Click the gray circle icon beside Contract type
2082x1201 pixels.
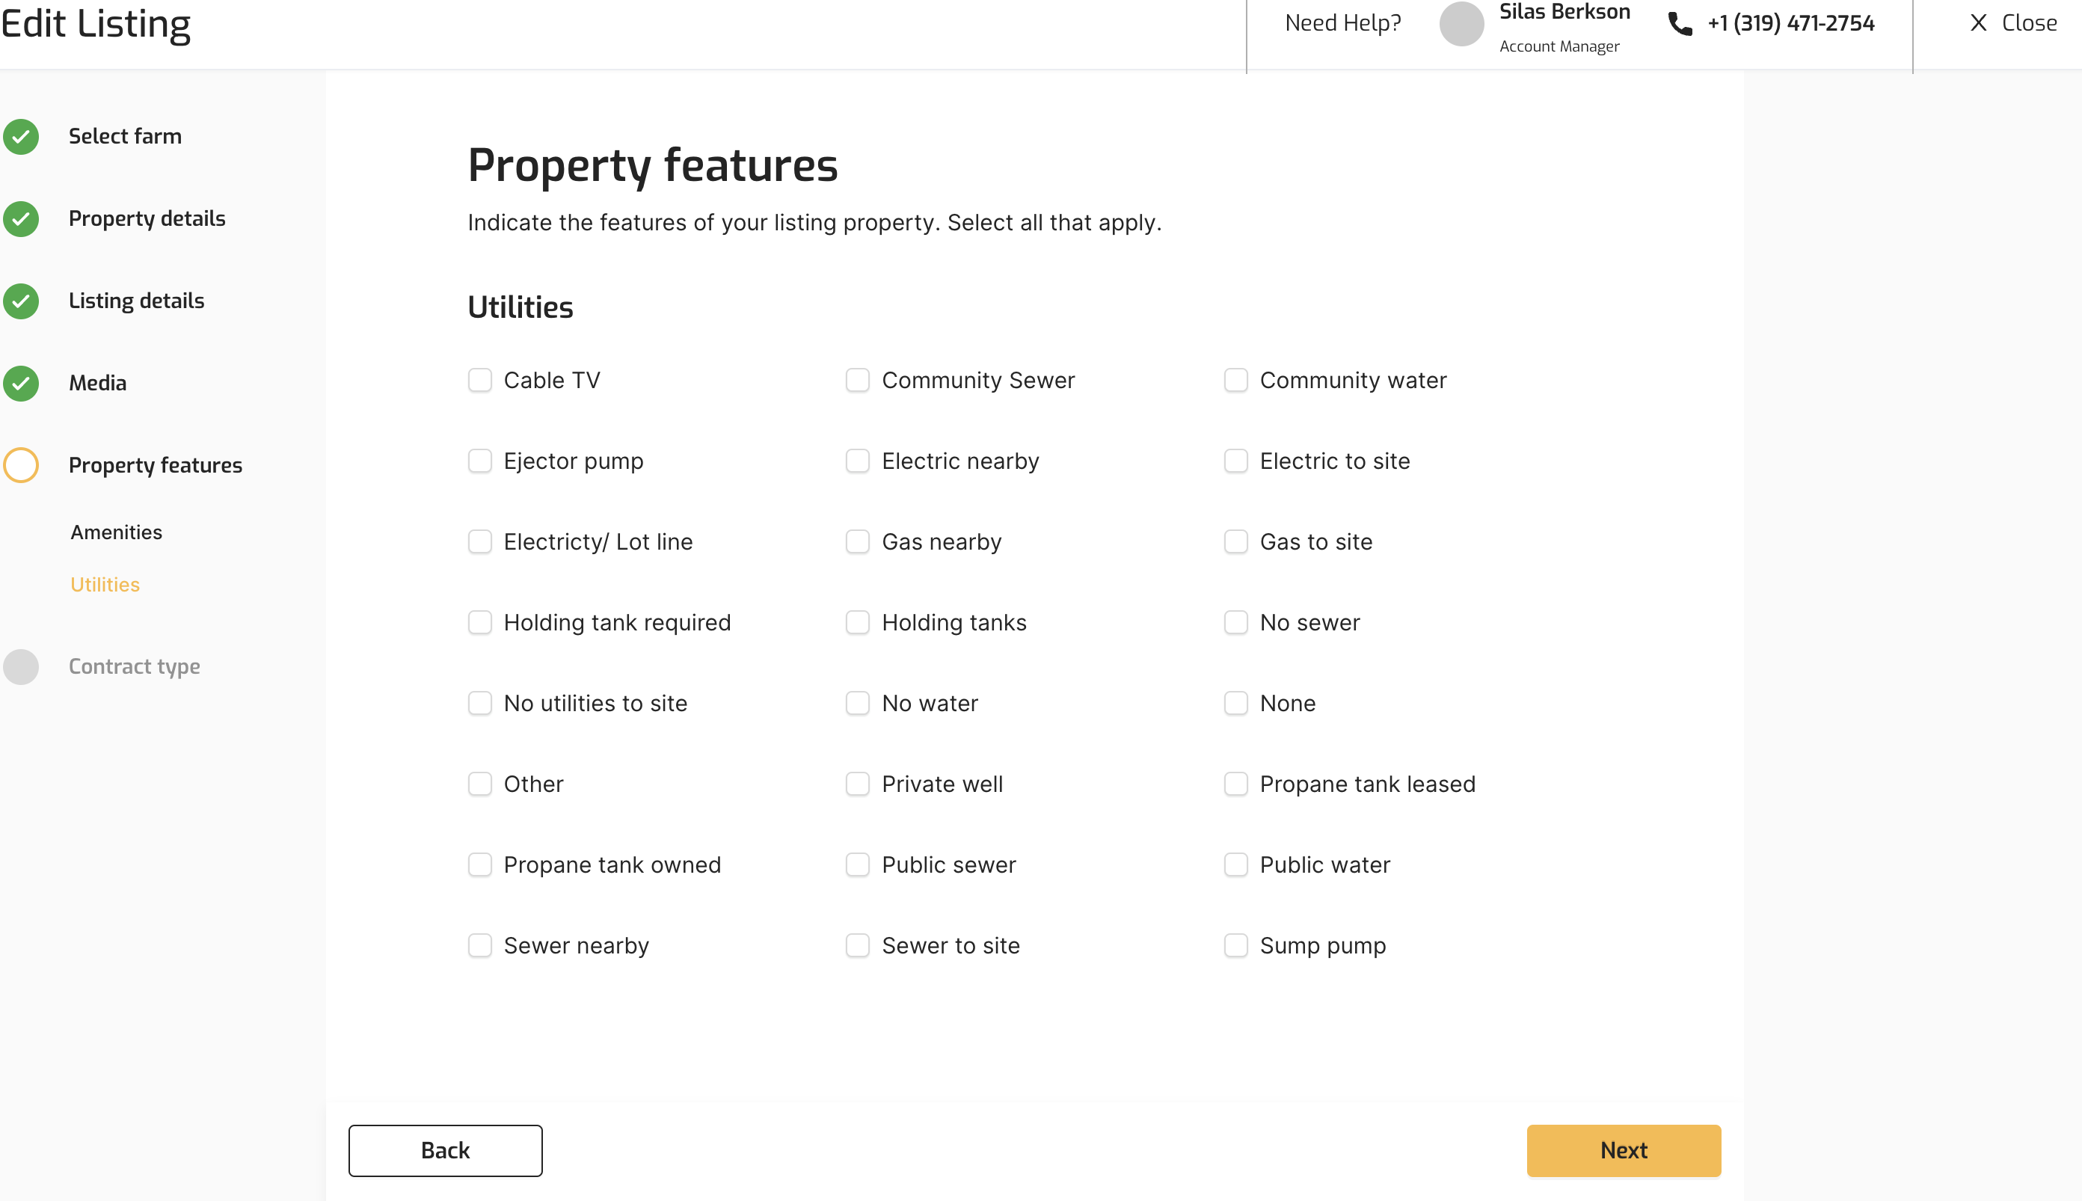coord(22,666)
